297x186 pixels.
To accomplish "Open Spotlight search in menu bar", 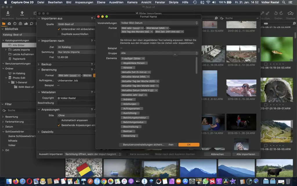I will point(284,2).
